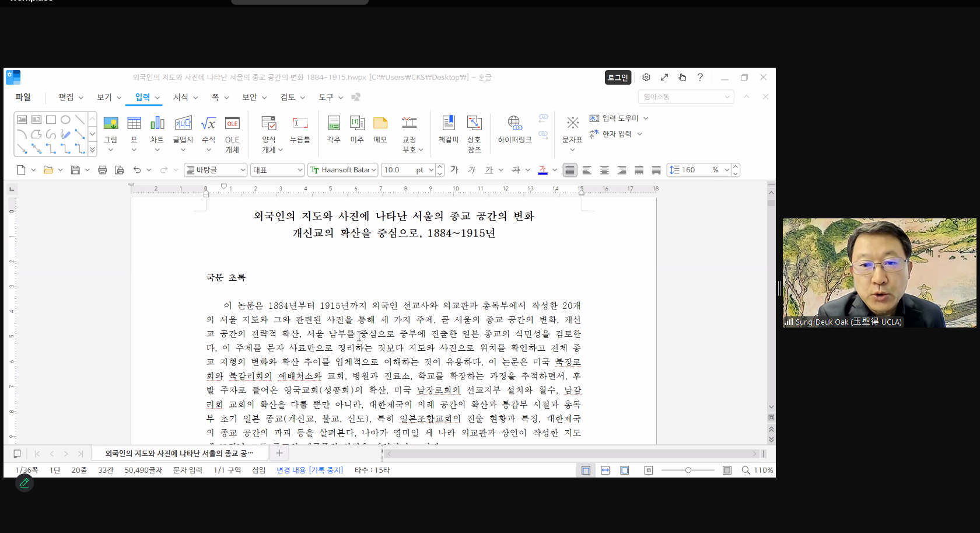Screen dimensions: 980x533
Task: Open the settings gear in the title bar
Action: [x=646, y=77]
